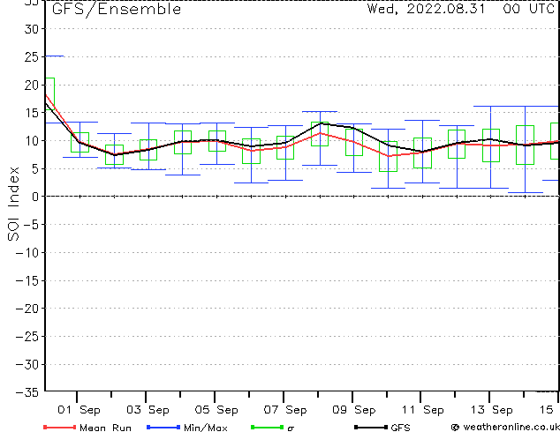Click the y-axis value -35
The image size is (560, 432).
coord(27,392)
